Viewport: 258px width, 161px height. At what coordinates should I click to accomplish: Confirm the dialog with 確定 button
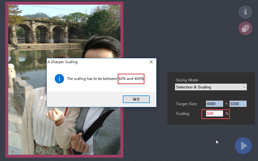(136, 99)
